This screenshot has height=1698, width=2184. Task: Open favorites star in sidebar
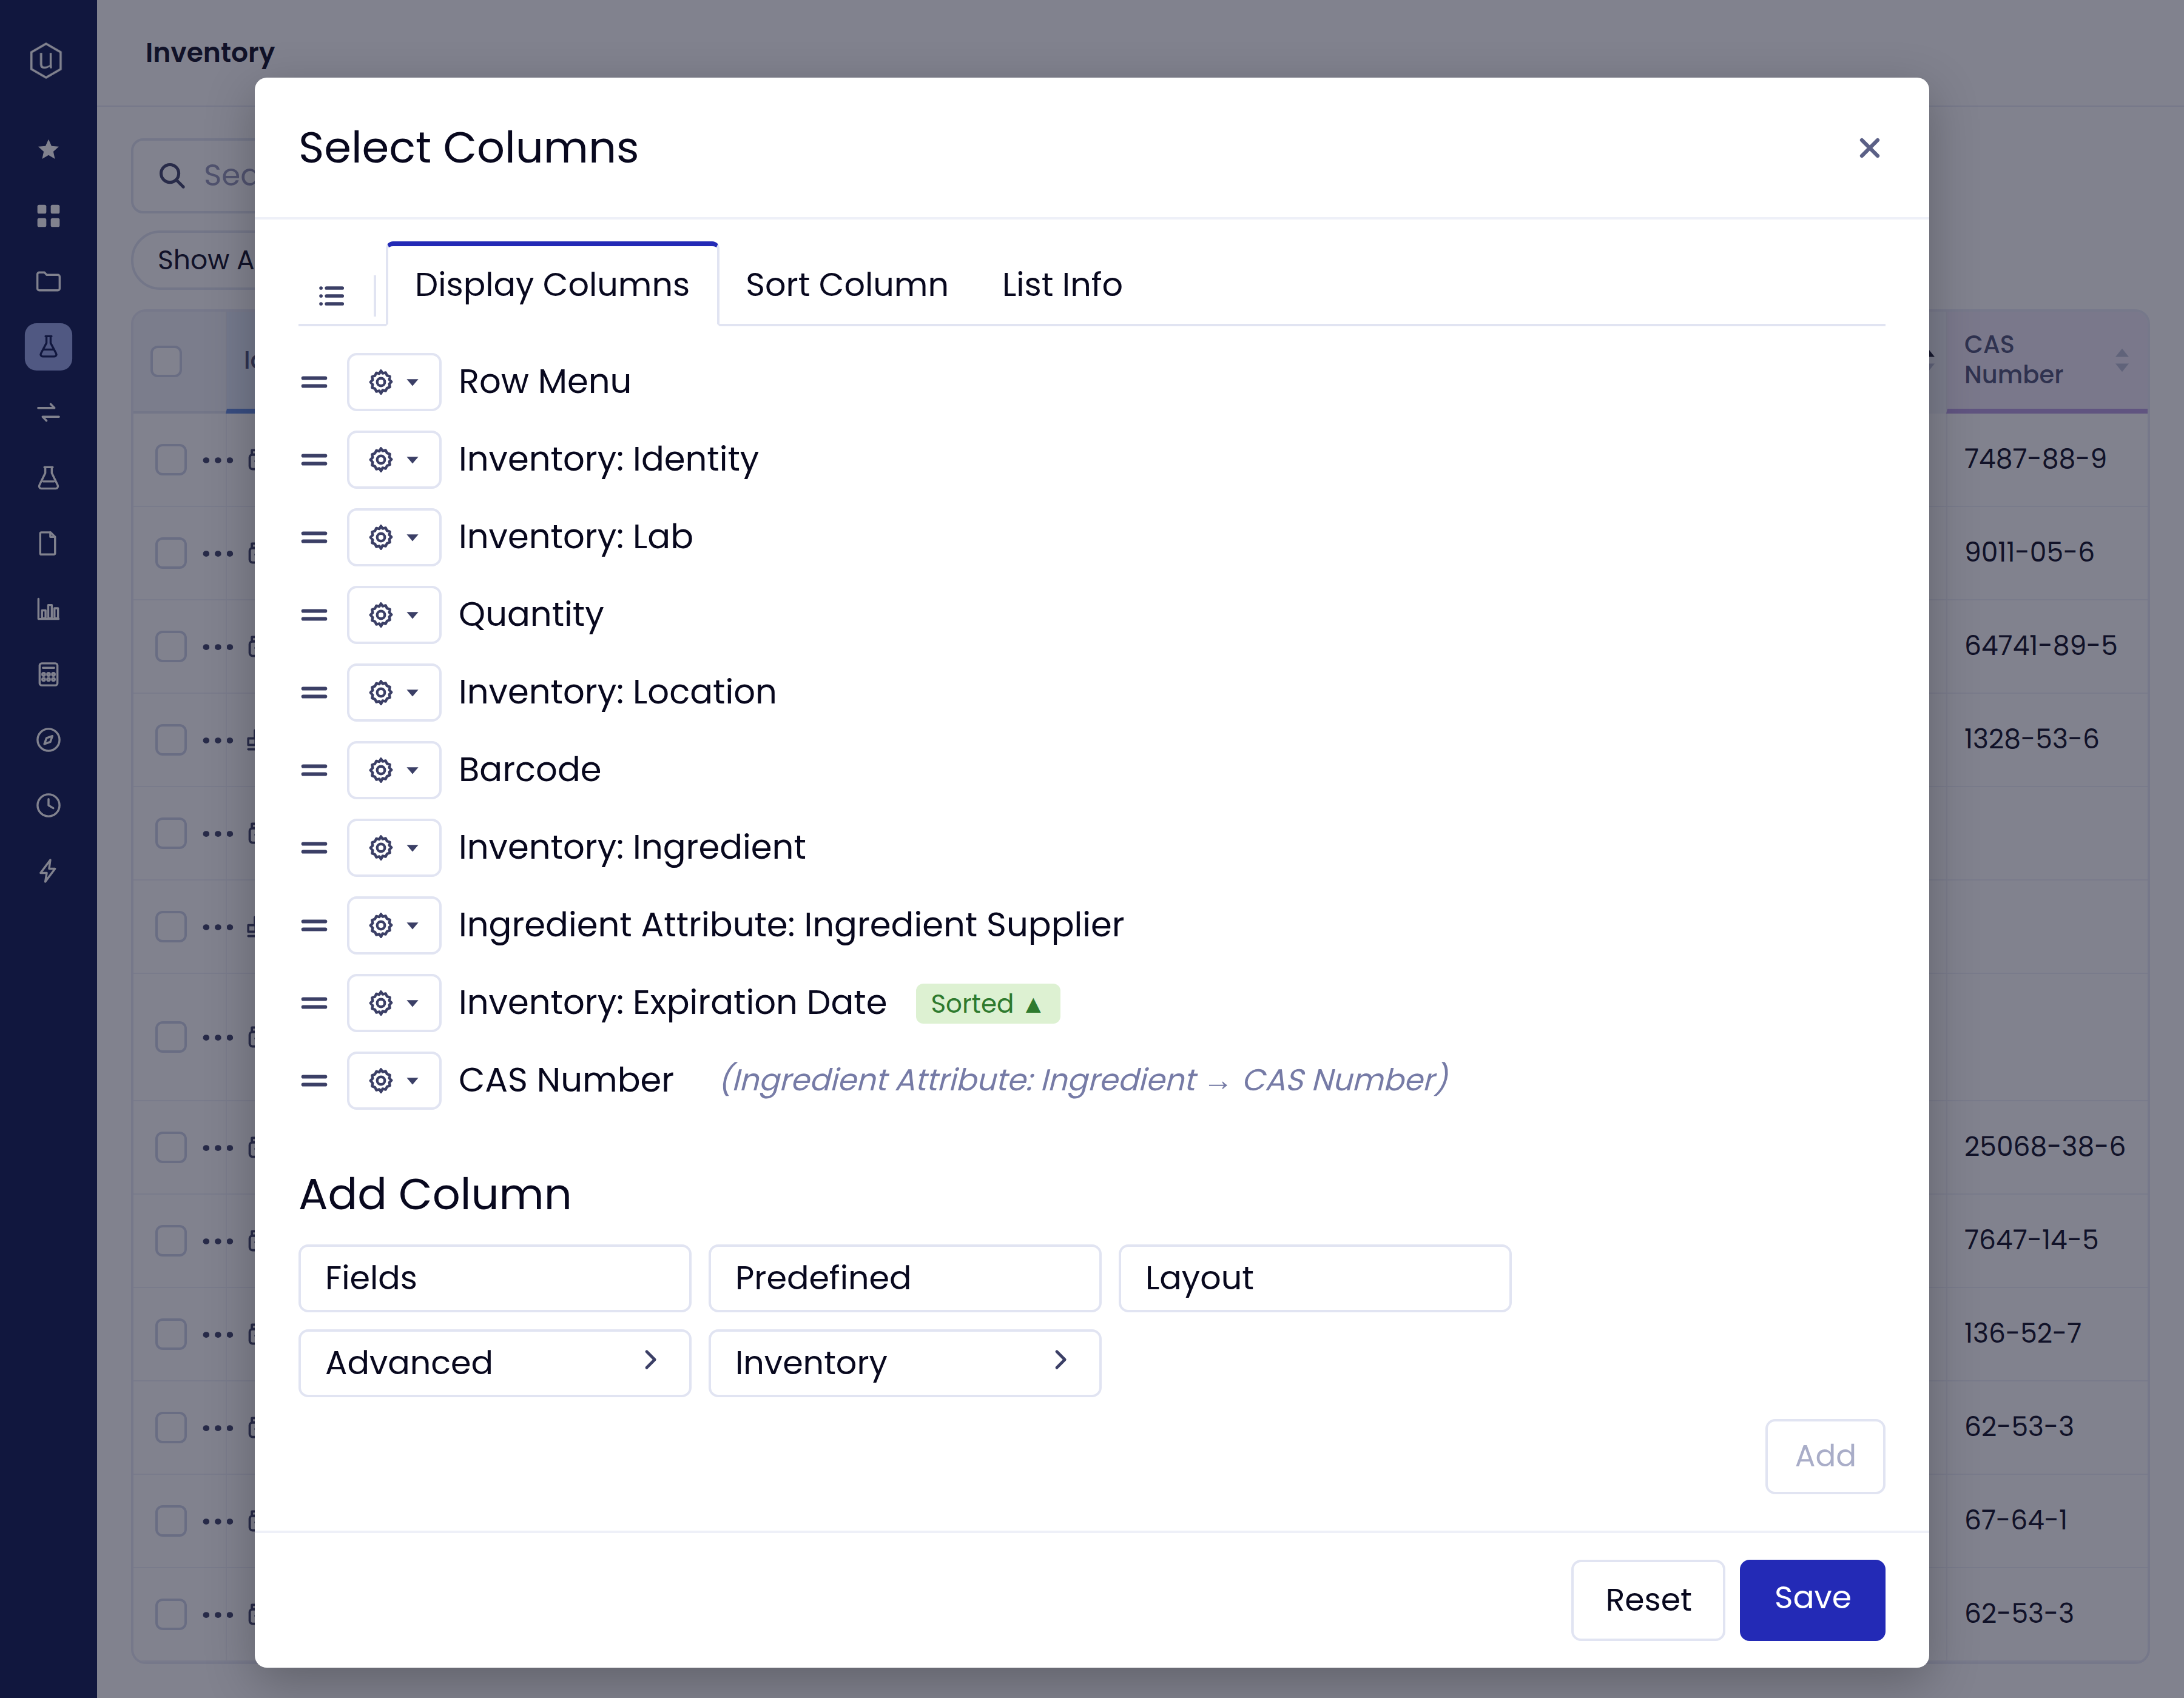coord(48,150)
